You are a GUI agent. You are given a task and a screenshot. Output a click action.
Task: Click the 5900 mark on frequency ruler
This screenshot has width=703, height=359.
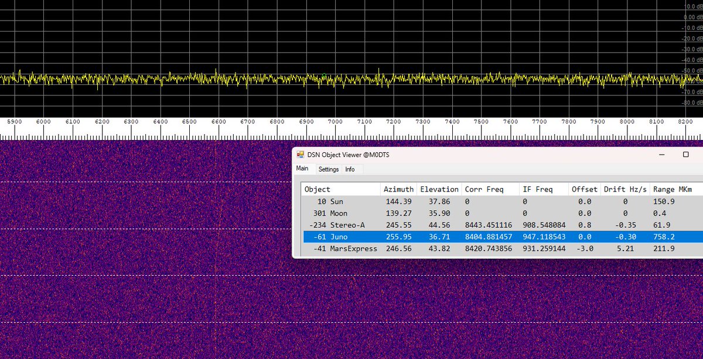[14, 121]
